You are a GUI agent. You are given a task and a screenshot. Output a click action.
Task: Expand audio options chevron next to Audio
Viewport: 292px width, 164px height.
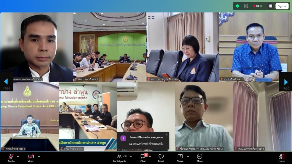click(18, 156)
